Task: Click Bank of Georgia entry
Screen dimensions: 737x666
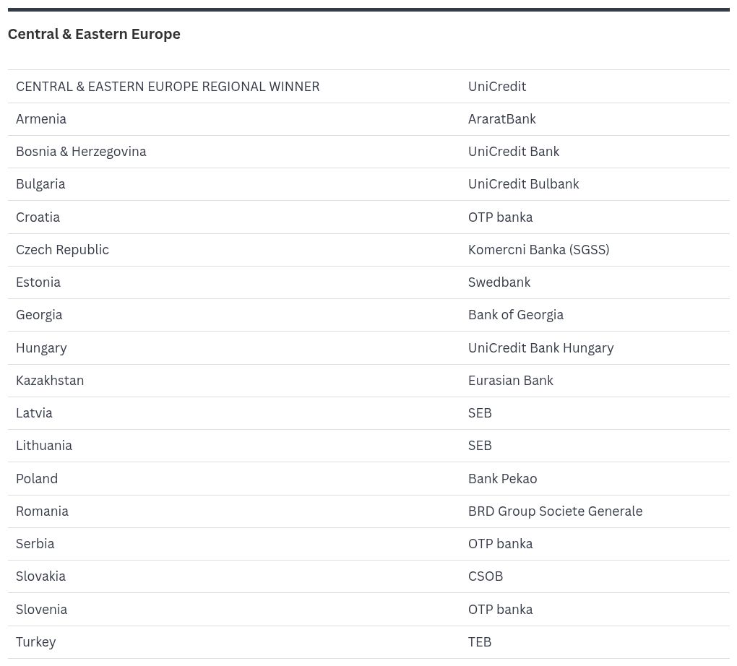Action: coord(516,315)
